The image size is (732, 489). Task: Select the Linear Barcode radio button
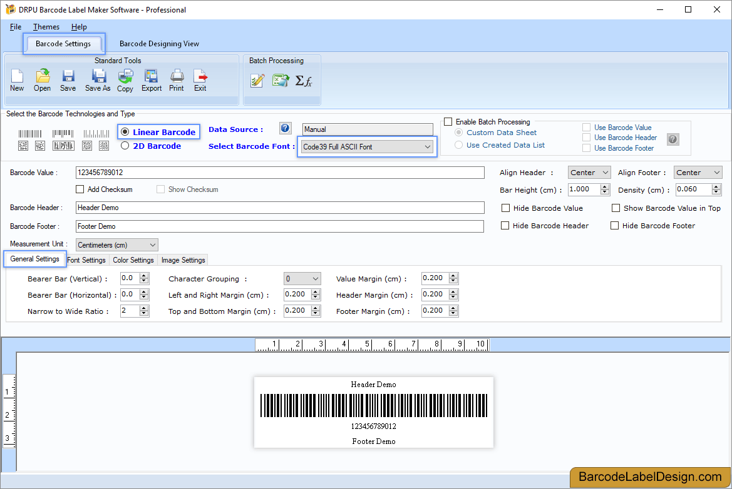click(126, 131)
